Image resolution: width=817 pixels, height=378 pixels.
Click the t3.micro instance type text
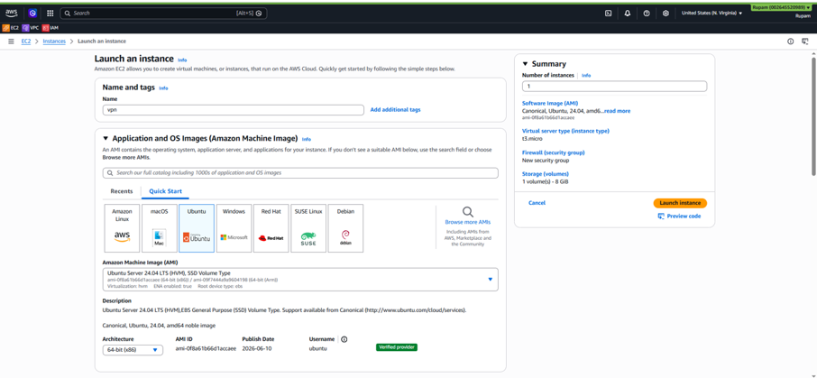click(532, 139)
